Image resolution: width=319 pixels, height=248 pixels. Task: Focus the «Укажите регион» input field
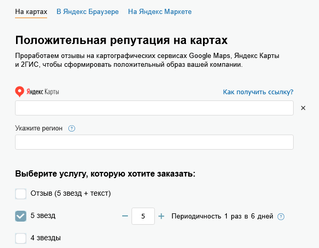[x=154, y=142]
